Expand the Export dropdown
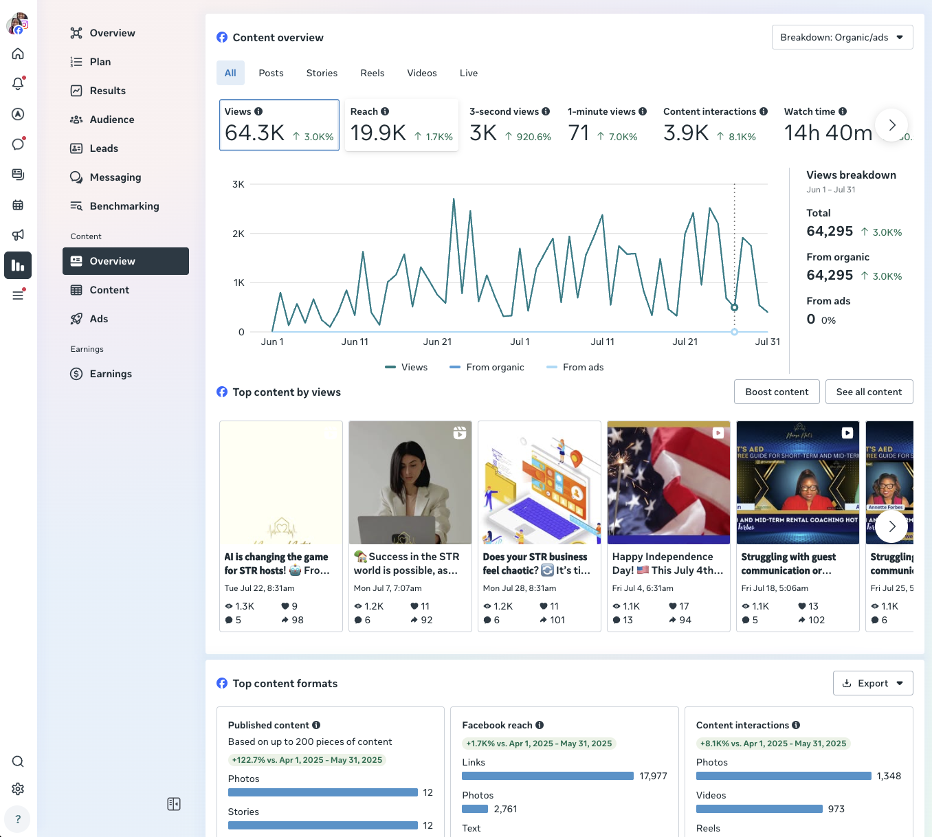This screenshot has width=932, height=837. [x=873, y=683]
